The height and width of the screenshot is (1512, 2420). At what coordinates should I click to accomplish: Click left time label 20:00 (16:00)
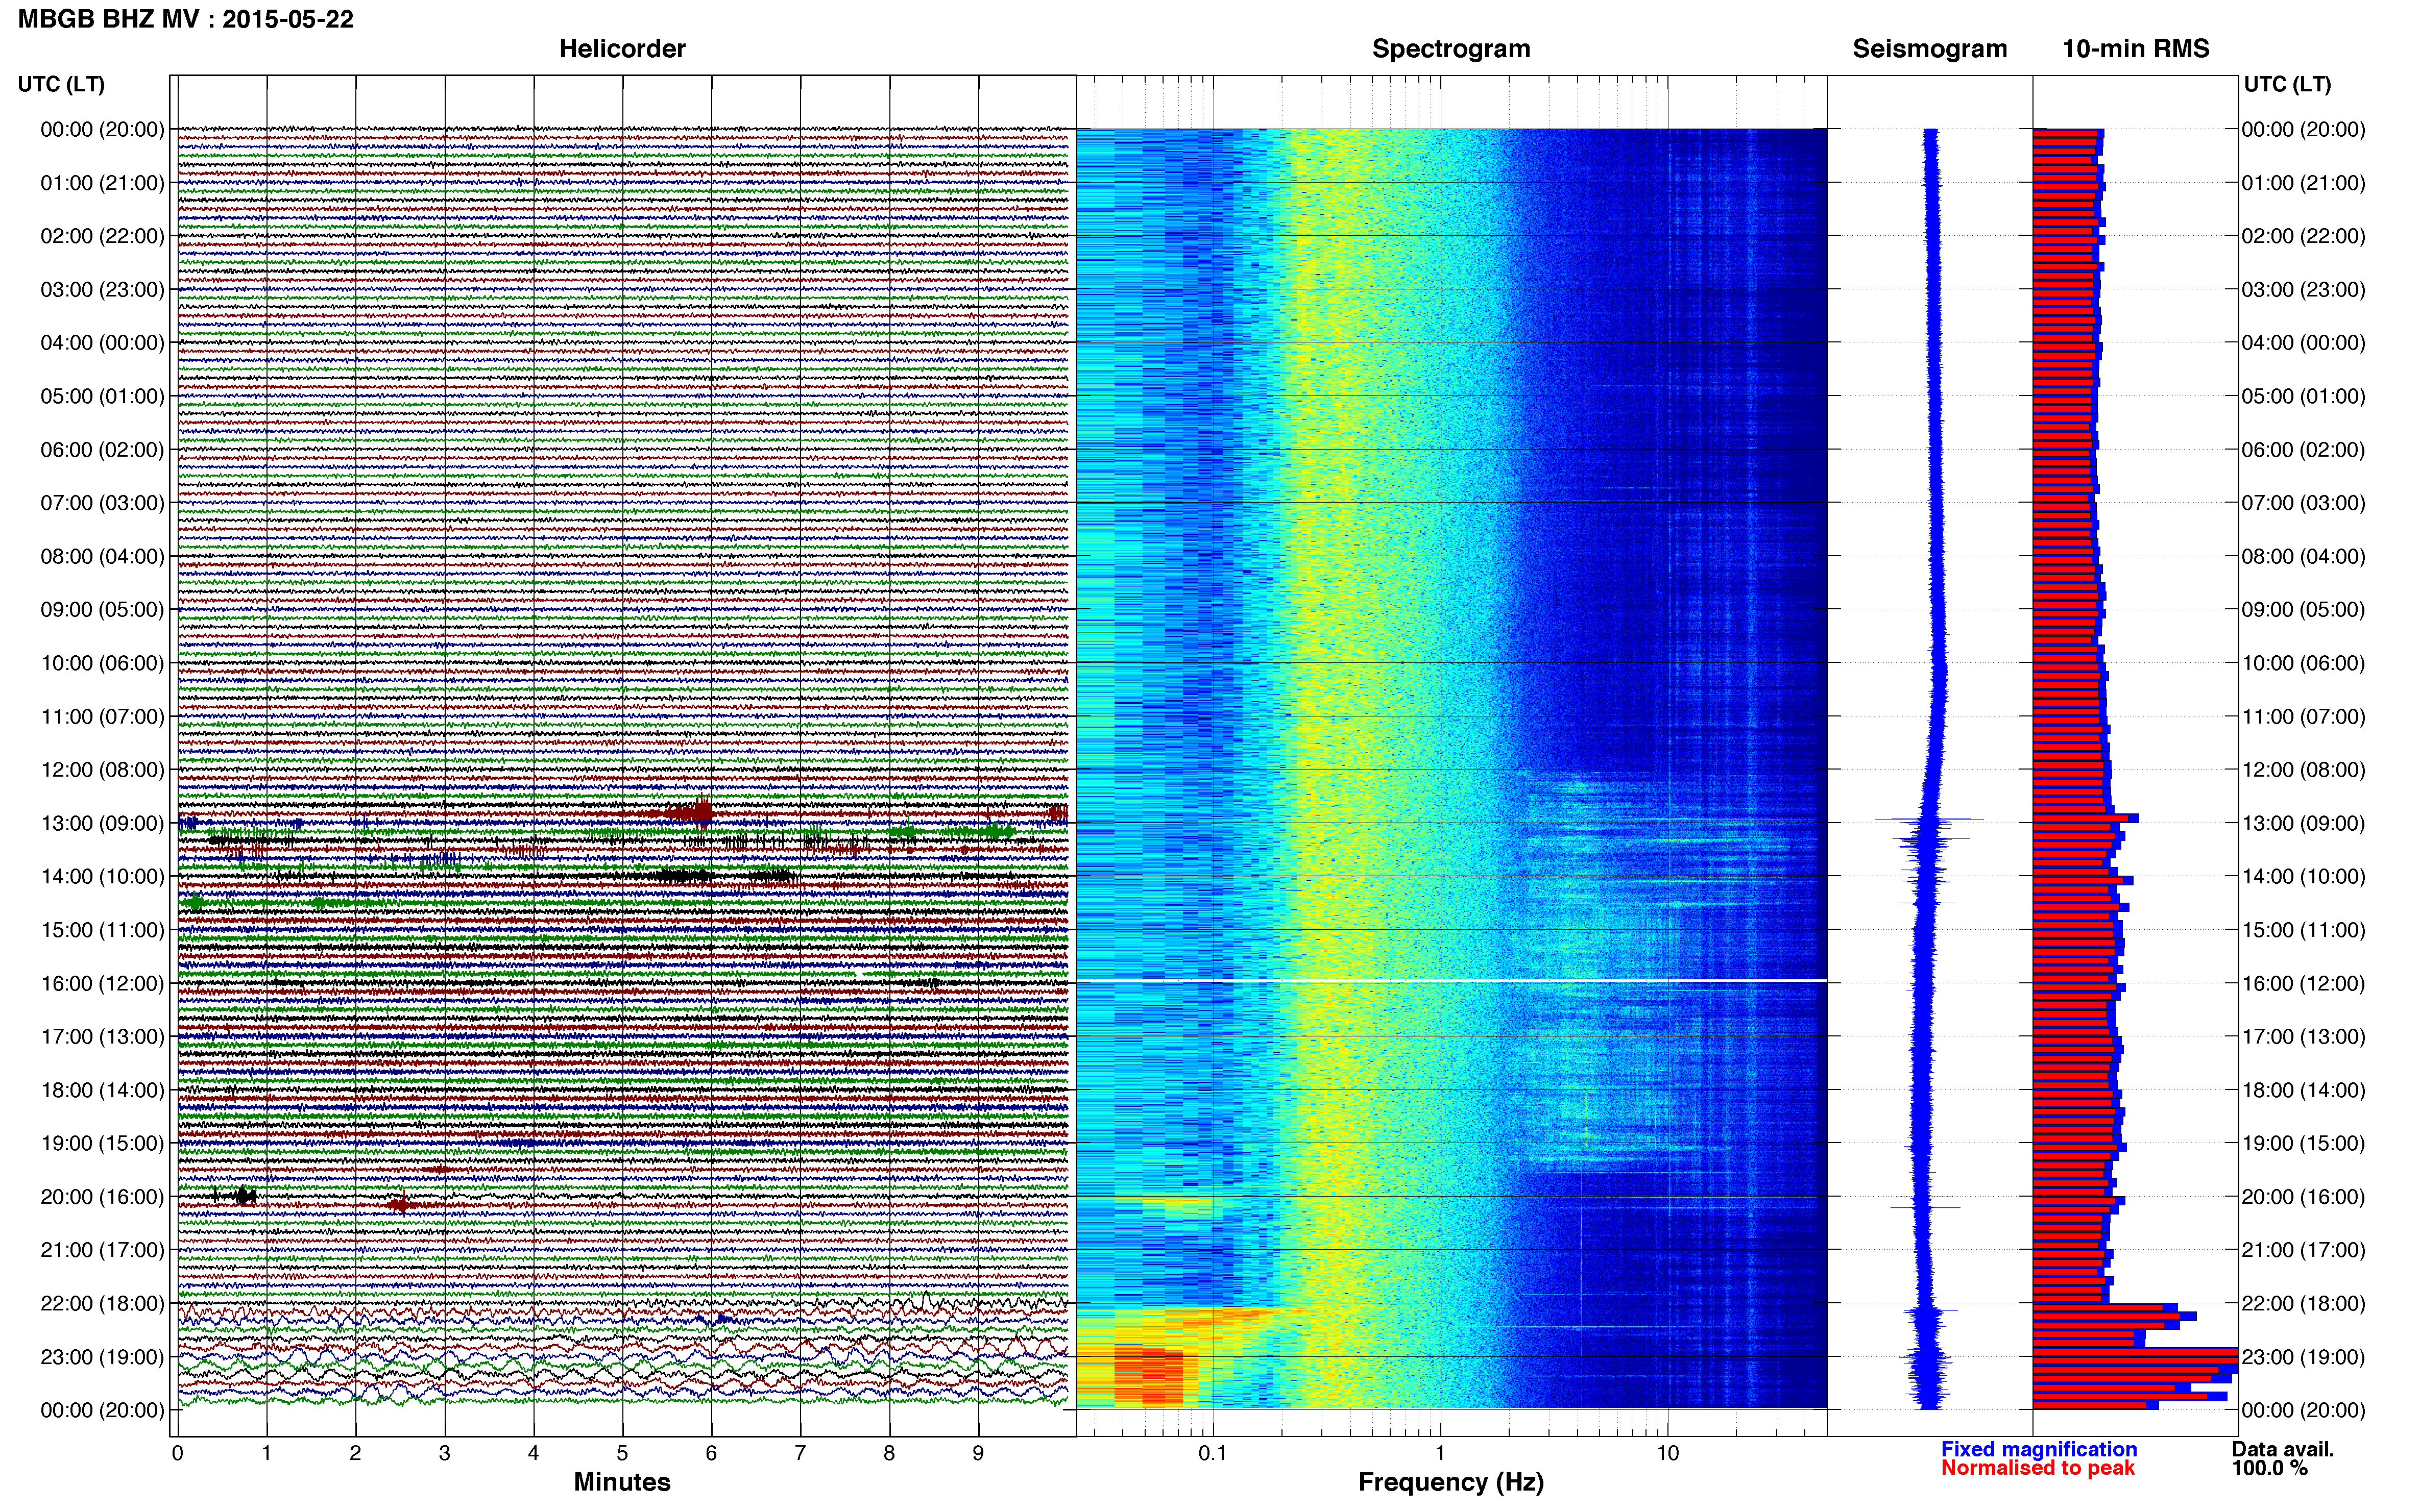(102, 1197)
